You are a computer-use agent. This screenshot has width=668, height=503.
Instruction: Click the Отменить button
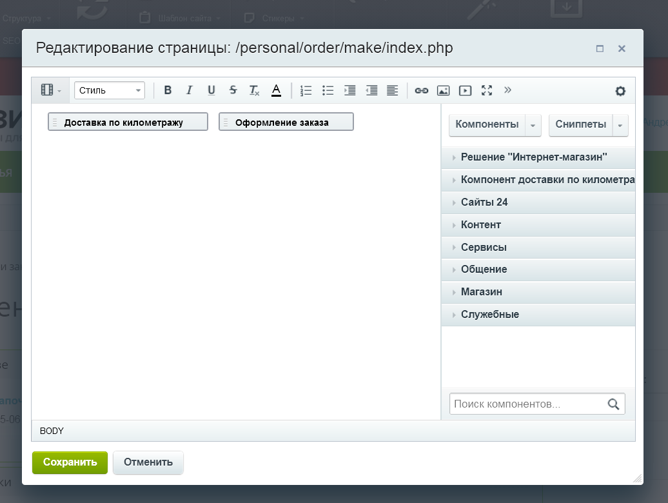[148, 462]
